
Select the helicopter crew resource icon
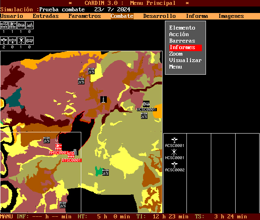(x=13, y=25)
